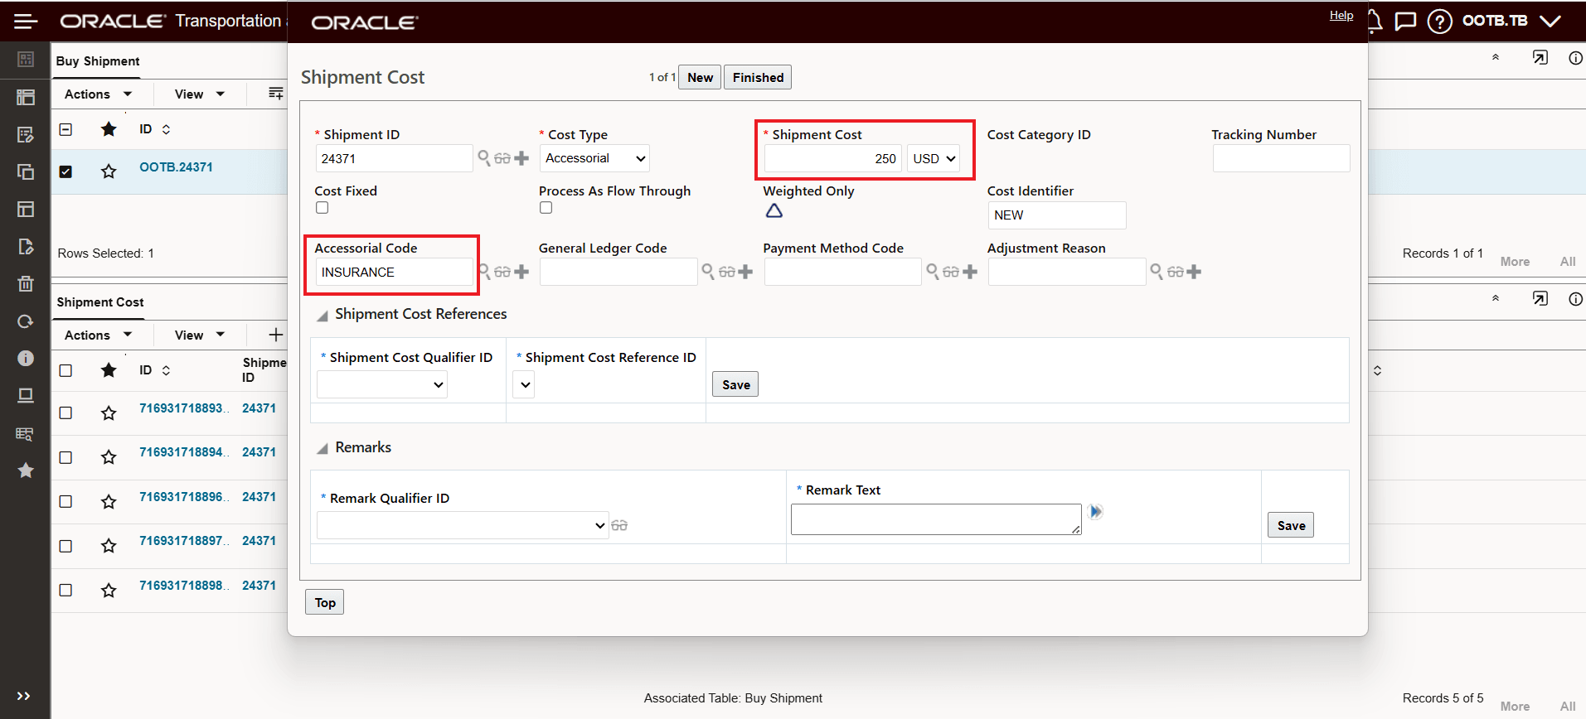Click the laptop sidebar icon

(x=26, y=395)
